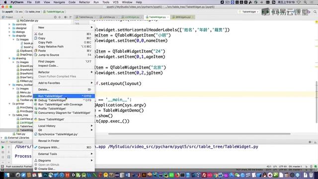Switch to ListView.py editor tab
The width and height of the screenshot is (318, 179).
pyautogui.click(x=108, y=17)
